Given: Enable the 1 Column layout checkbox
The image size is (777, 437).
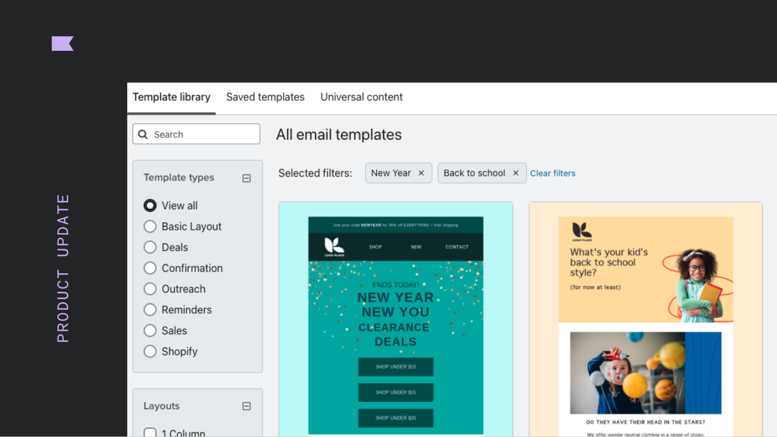Looking at the screenshot, I should coord(150,432).
